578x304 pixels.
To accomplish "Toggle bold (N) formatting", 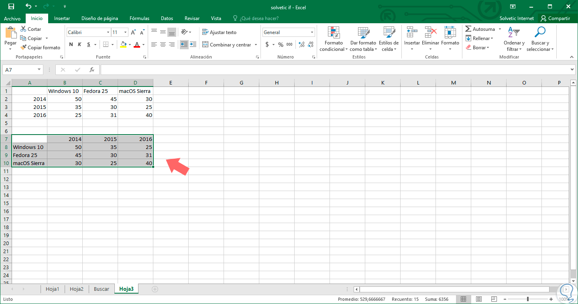I will click(71, 44).
